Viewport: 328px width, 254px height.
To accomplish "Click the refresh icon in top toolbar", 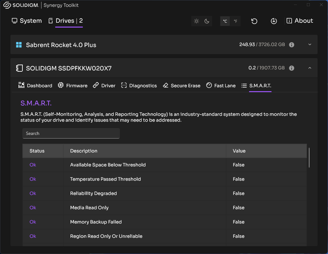I will 254,21.
